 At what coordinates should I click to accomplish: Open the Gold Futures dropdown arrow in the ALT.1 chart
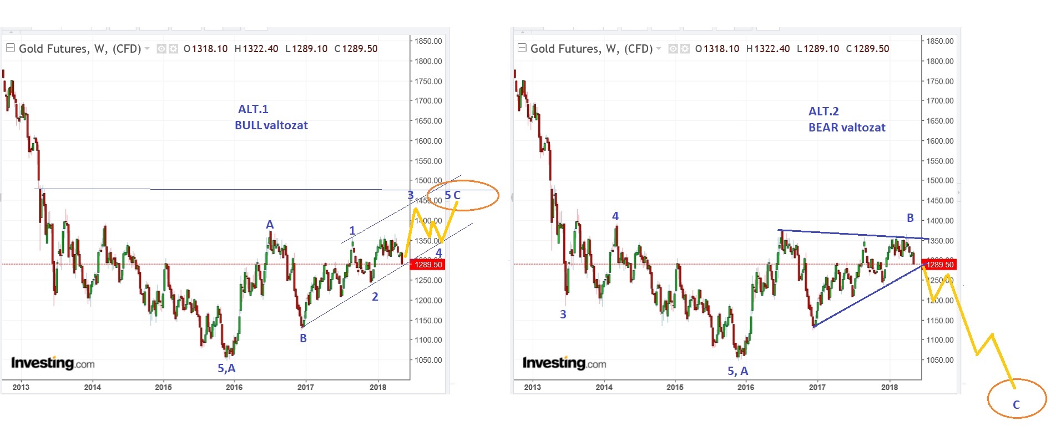[x=147, y=49]
